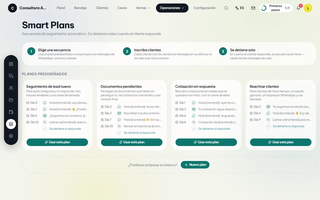Open the user avatar L

pyautogui.click(x=308, y=8)
